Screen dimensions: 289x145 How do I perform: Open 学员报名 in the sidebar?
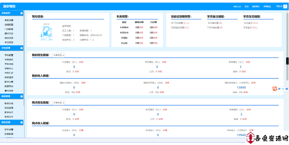pyautogui.click(x=9, y=60)
